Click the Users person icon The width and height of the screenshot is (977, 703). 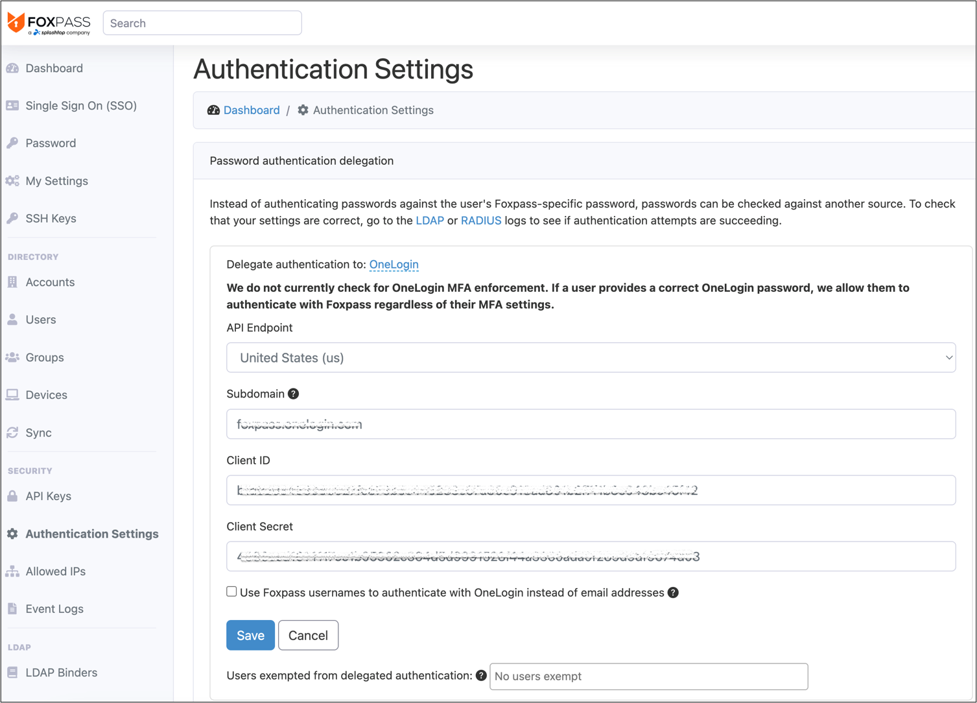(x=12, y=320)
